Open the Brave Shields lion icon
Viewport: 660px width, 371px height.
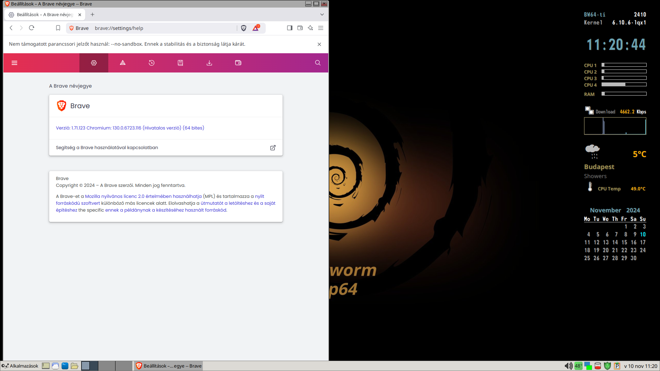244,28
